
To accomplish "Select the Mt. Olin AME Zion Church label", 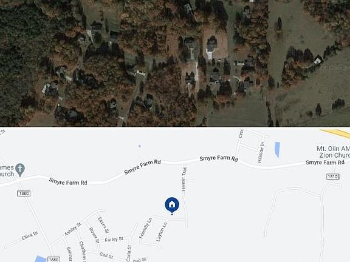I will point(333,152).
